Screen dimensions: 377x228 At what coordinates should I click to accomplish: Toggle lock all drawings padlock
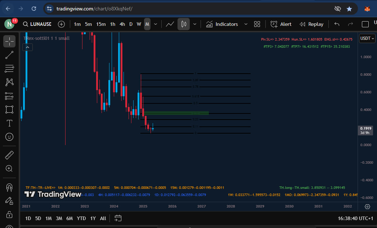pos(9,214)
